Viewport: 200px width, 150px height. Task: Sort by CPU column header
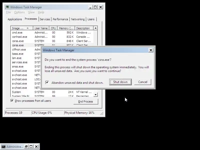[x=53, y=28]
